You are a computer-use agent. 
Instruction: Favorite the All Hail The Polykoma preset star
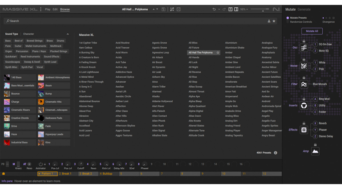point(218,53)
